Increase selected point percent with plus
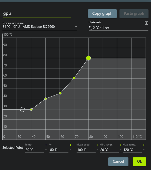 pos(70,145)
